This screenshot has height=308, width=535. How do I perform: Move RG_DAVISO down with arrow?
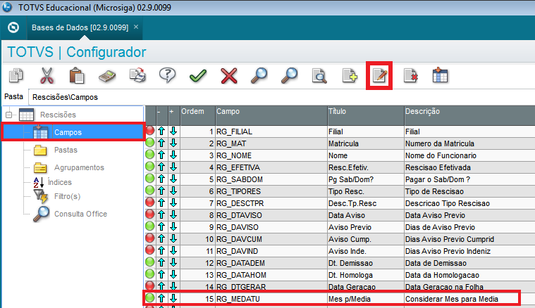pyautogui.click(x=173, y=226)
